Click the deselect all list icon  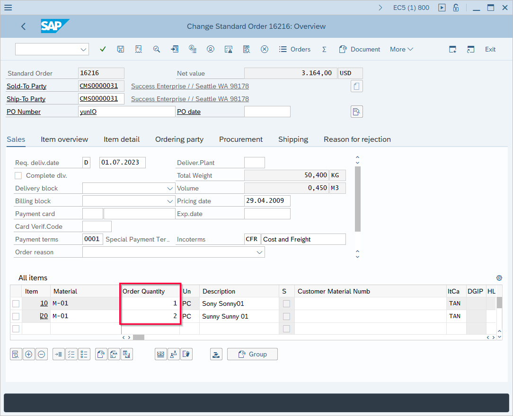(x=84, y=354)
